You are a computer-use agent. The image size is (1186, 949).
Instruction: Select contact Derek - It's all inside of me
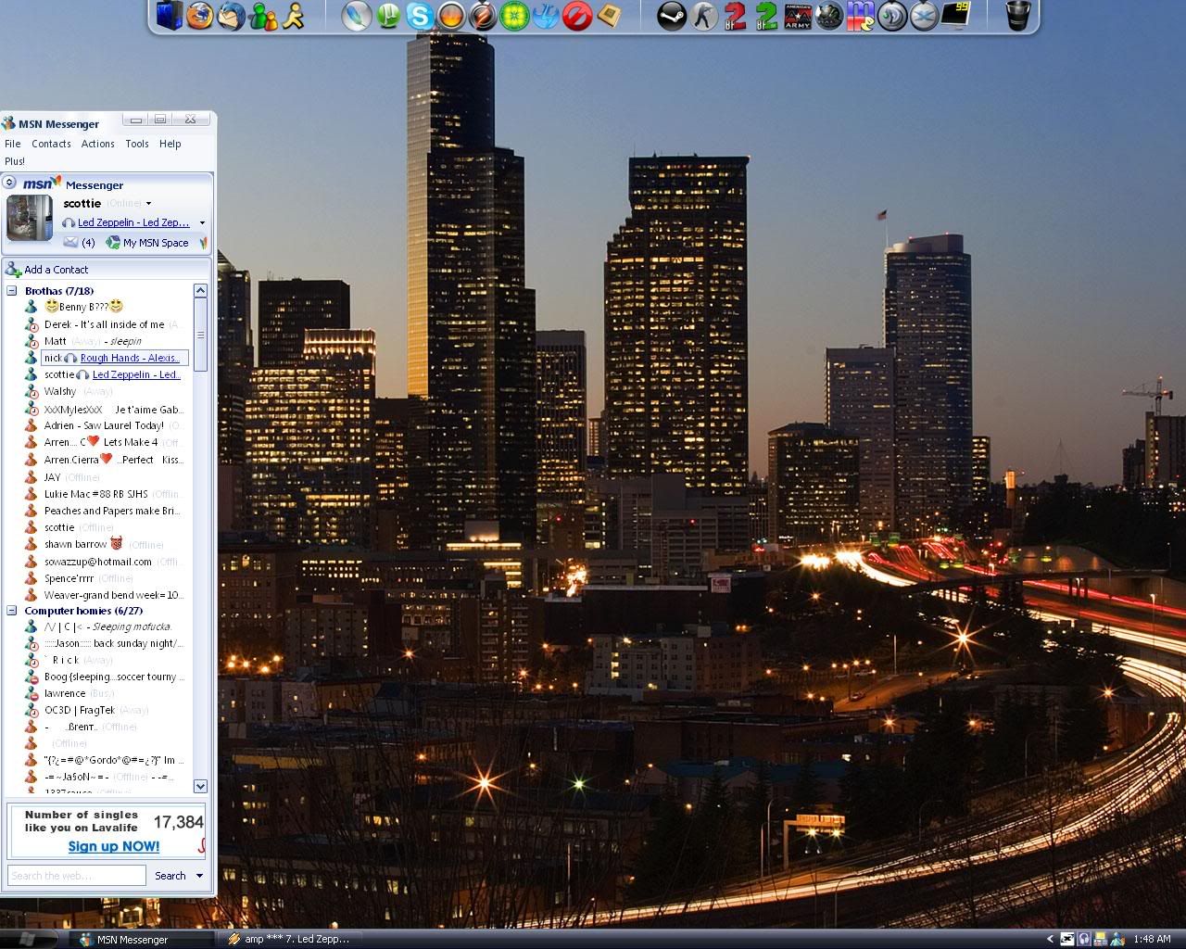coord(105,324)
